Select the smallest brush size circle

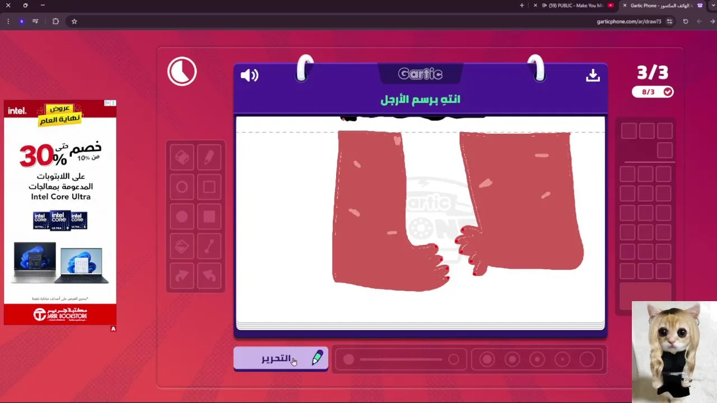tap(587, 359)
